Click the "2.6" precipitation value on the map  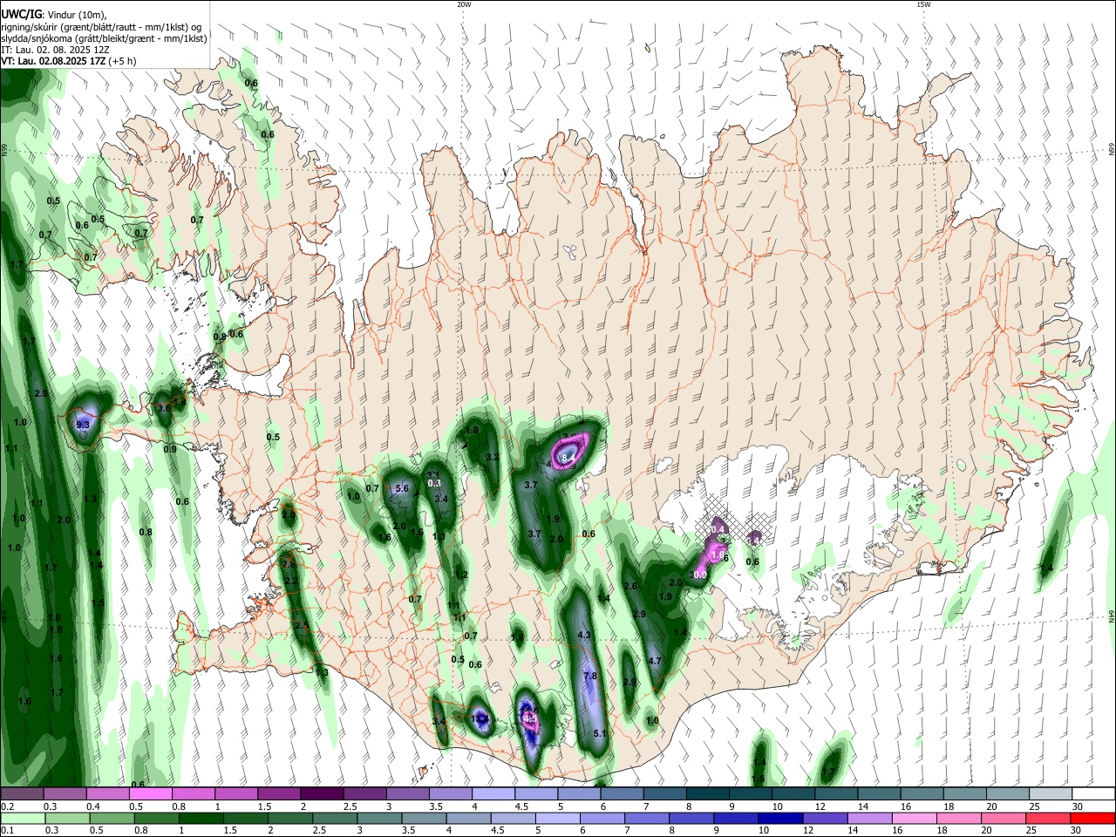tap(631, 586)
